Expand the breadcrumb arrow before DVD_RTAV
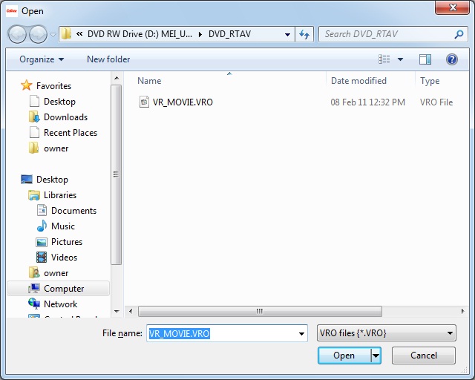The image size is (475, 380). click(x=200, y=34)
